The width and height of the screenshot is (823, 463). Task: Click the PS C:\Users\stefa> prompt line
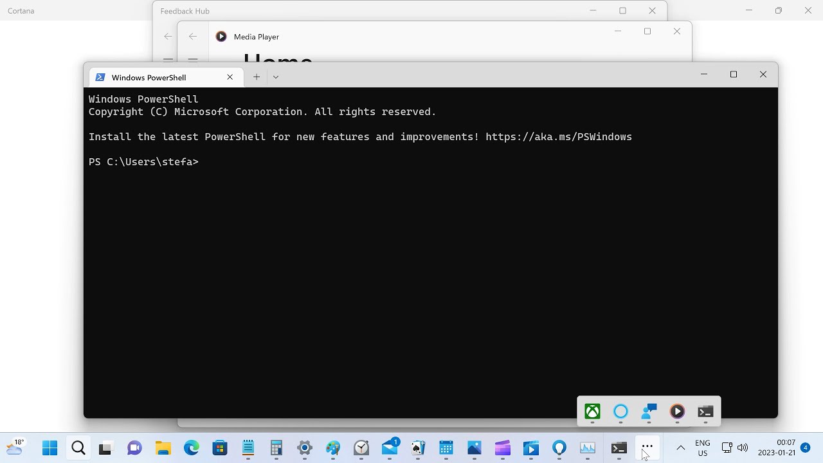(143, 162)
